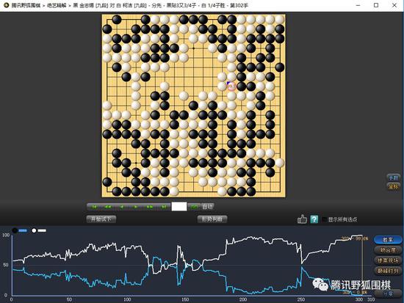Select the 胜率 win rate tab
Viewport: 404px width, 303px height.
388,240
